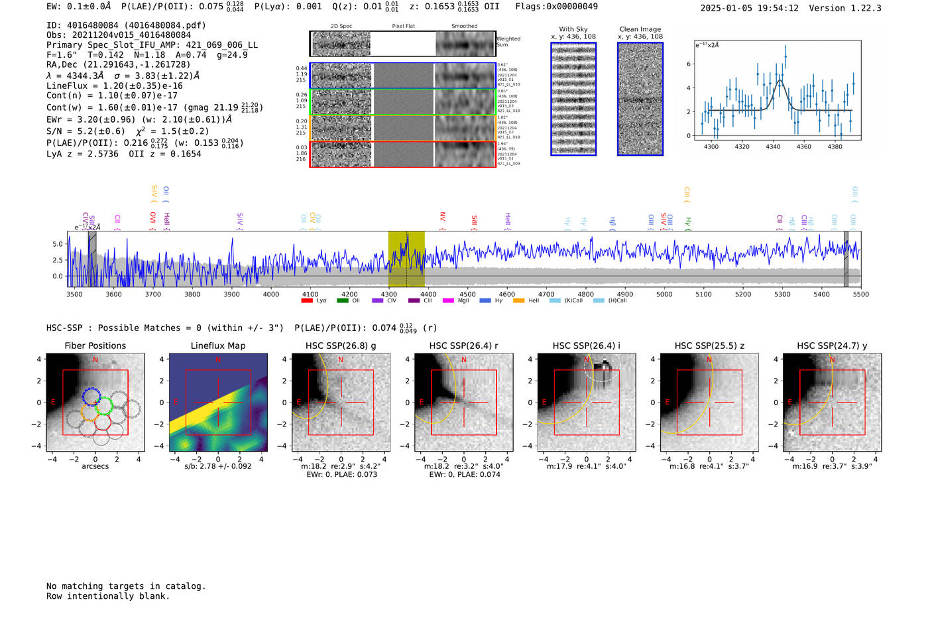Image resolution: width=928 pixels, height=632 pixels.
Task: Click the Cont(n) = 1.10(±0.07)e-17 text
Action: [112, 95]
